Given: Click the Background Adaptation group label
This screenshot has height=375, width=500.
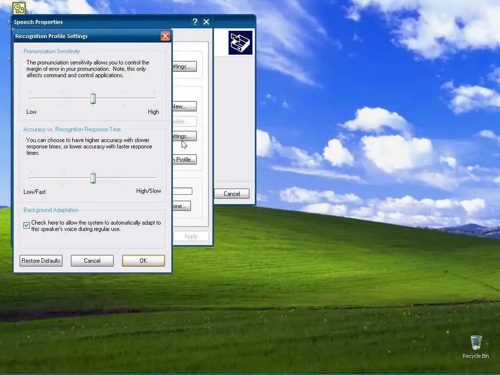Looking at the screenshot, I should [x=51, y=210].
